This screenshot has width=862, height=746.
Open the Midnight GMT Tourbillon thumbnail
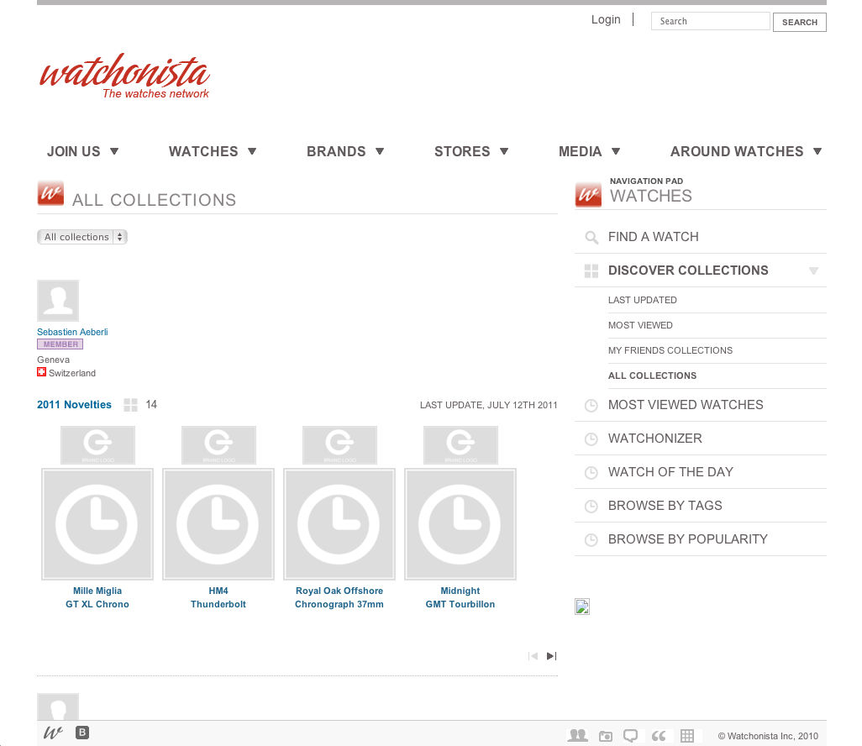point(460,524)
